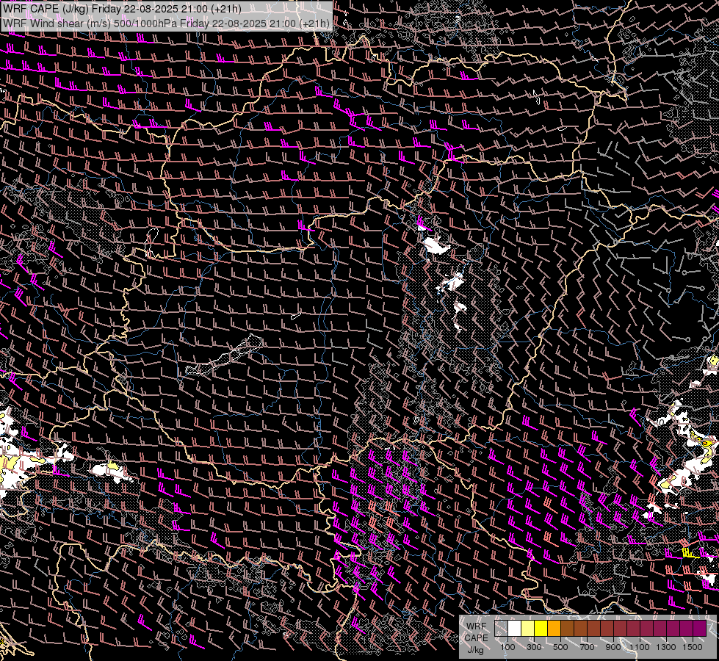The image size is (719, 661).
Task: Select the pale yellow CAPE legend swatch
Action: (x=528, y=628)
